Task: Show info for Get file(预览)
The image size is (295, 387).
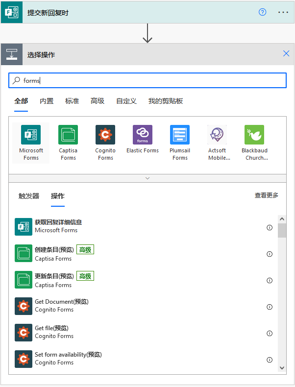Action: pyautogui.click(x=270, y=334)
